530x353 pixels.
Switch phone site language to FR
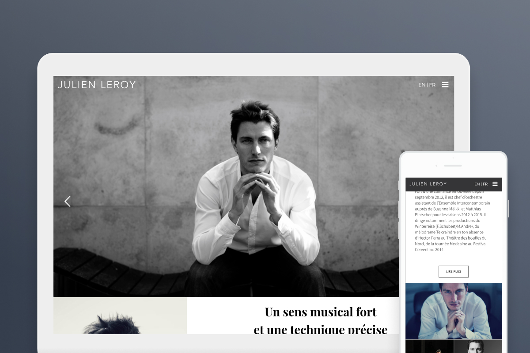point(485,184)
